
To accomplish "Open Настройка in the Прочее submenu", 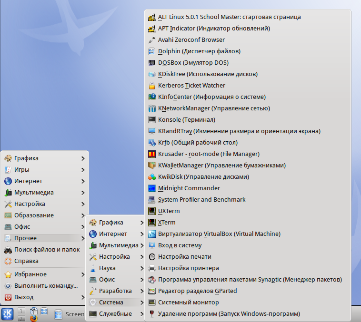I will click(116, 257).
